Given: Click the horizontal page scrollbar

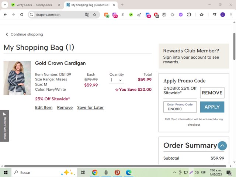Looking at the screenshot, I should coord(115,166).
